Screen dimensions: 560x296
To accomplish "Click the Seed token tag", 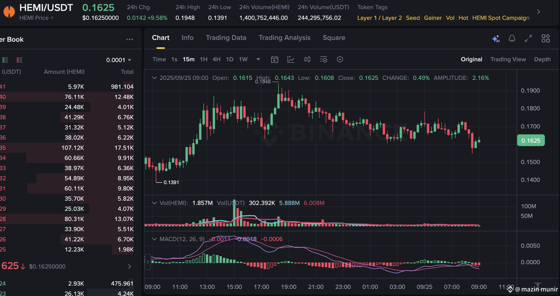I will click(413, 18).
